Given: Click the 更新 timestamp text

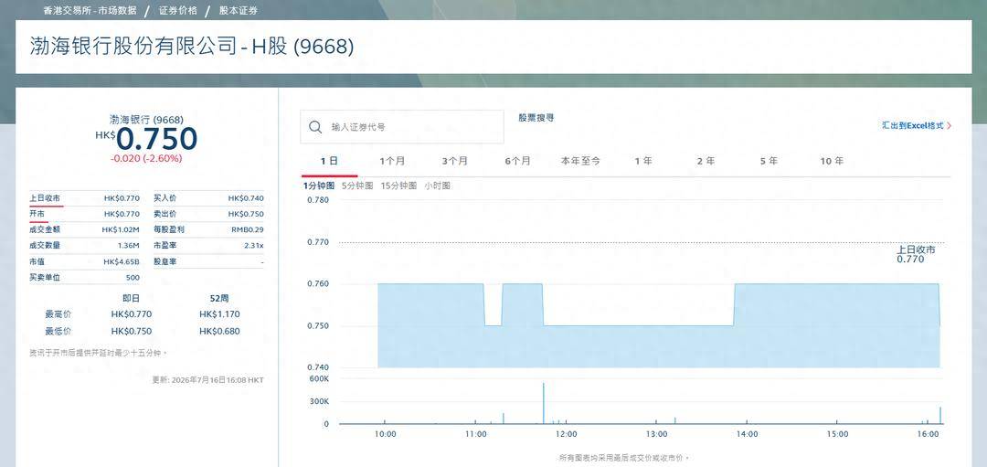Looking at the screenshot, I should [x=207, y=380].
